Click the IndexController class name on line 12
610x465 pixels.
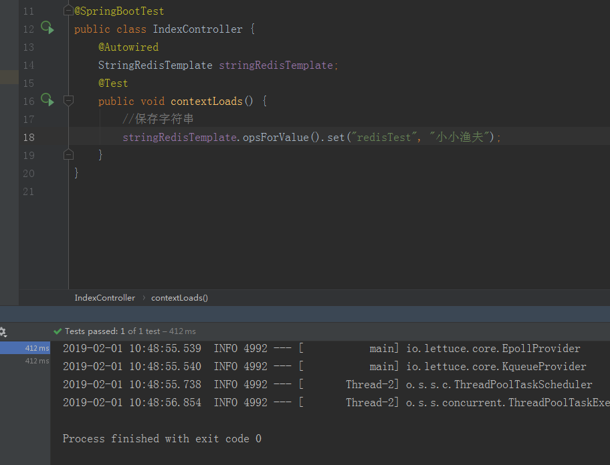(x=197, y=29)
